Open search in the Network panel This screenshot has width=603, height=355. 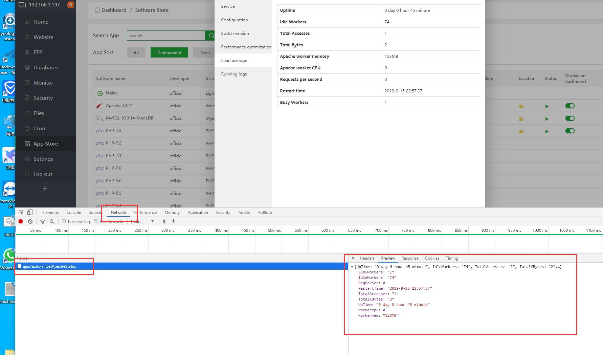tap(52, 221)
